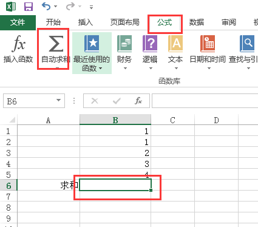Select column B header
The image size is (258, 227).
pos(115,120)
